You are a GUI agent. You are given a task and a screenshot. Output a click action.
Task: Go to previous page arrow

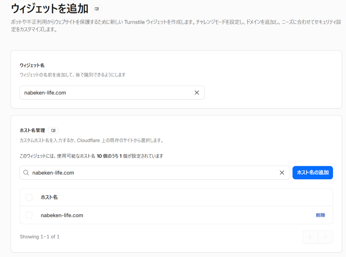click(x=310, y=237)
